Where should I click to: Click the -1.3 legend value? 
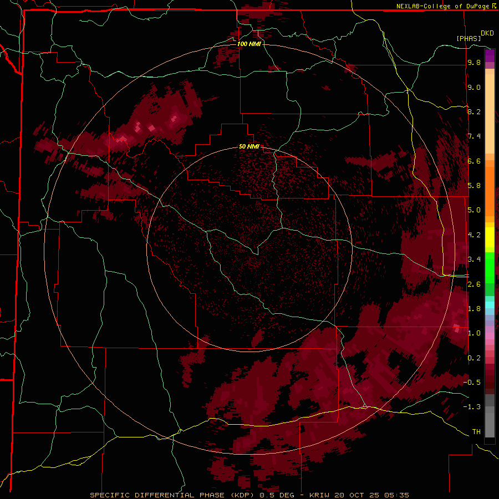pyautogui.click(x=472, y=407)
